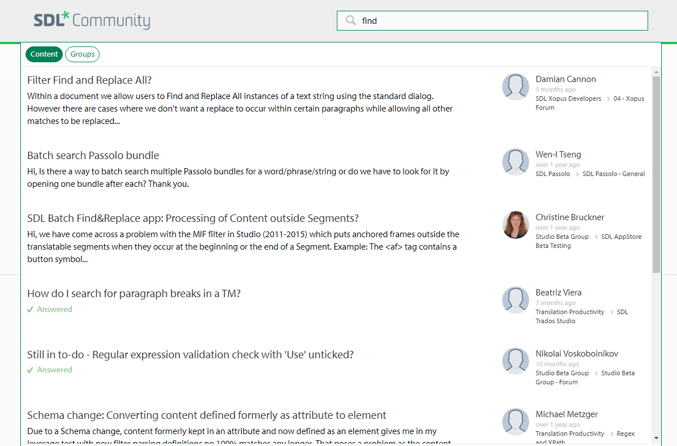Screen dimensions: 677x446
Task: Select the Content tab
Action: coord(44,54)
